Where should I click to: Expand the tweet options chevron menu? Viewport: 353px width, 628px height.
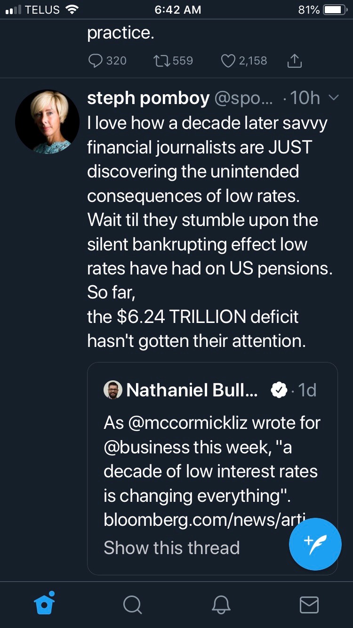[333, 98]
